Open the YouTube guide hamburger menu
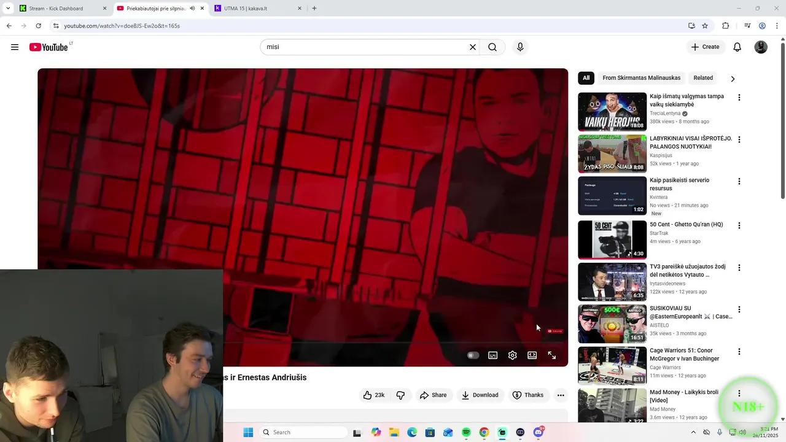Viewport: 786px width, 442px height. click(x=15, y=47)
